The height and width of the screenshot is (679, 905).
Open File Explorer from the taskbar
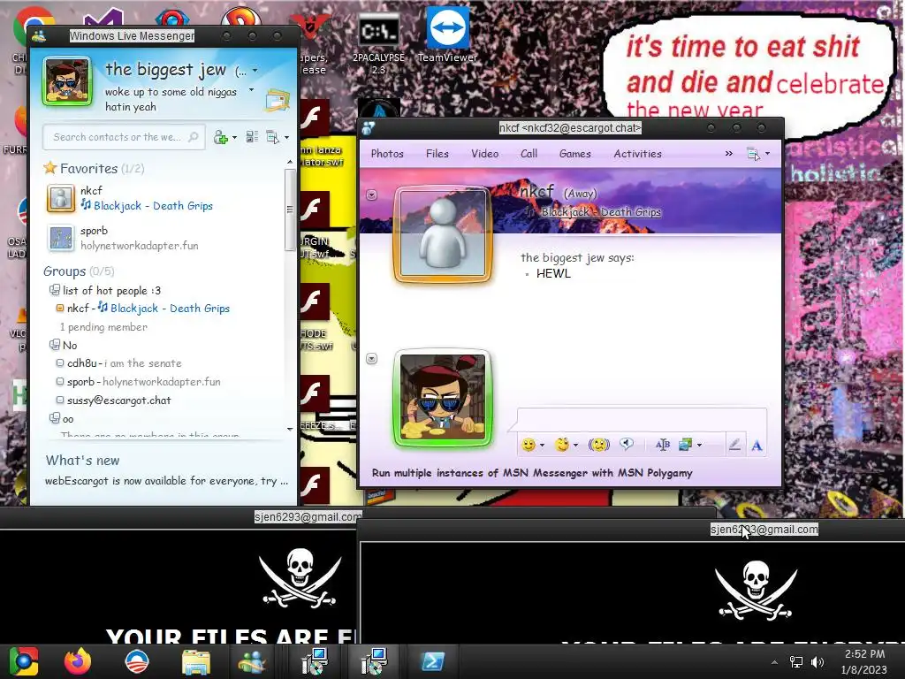[x=196, y=662]
